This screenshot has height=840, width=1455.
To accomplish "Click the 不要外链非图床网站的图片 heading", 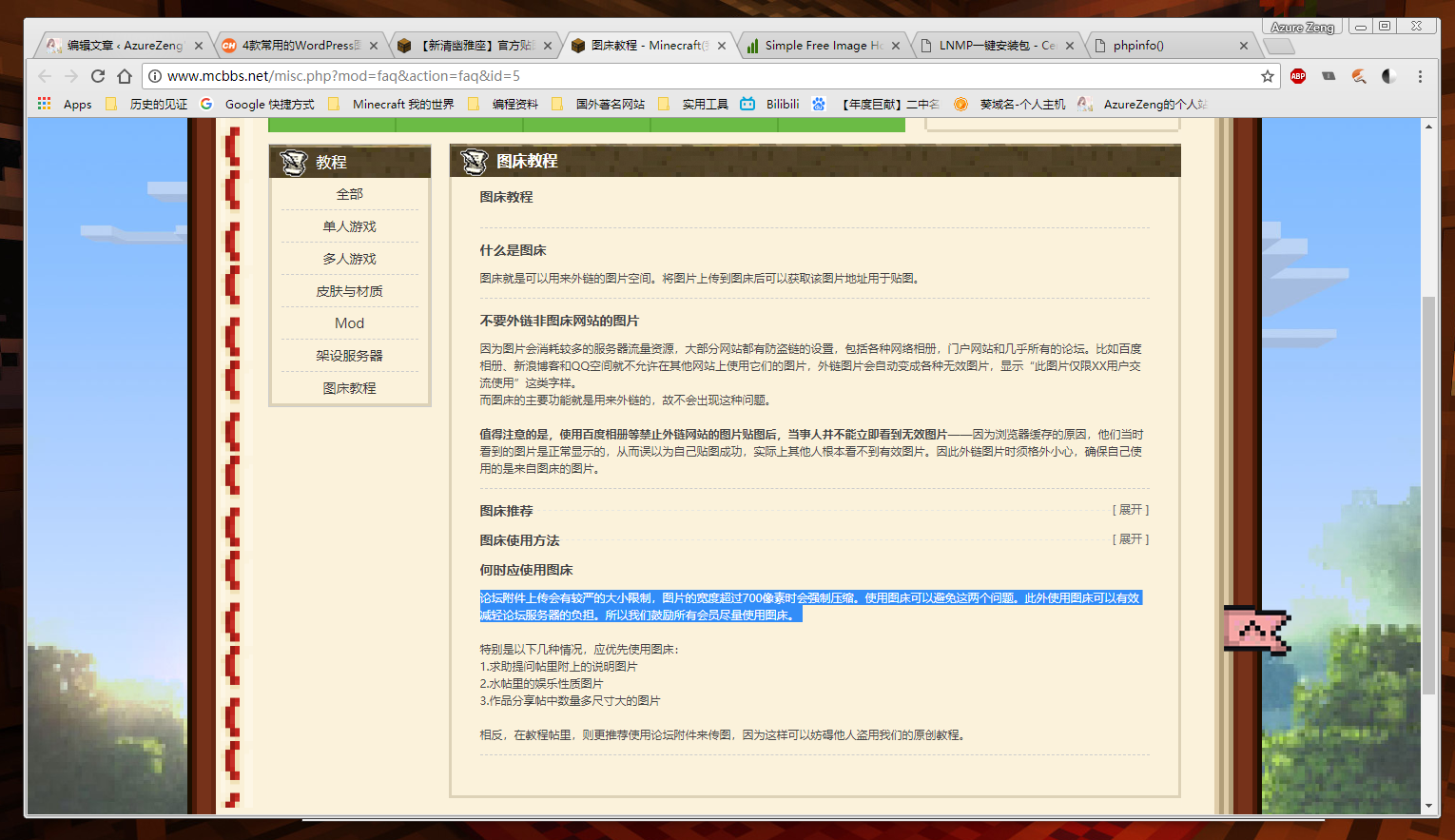I will pyautogui.click(x=559, y=321).
